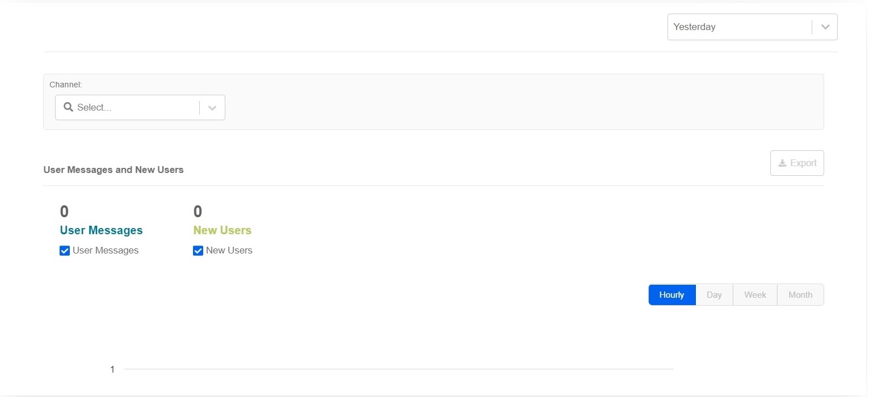
Task: Click the New Users count value
Action: point(198,212)
